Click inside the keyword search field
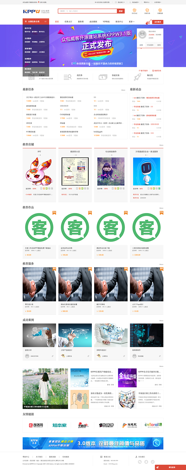Screen dimensions: 186x470 pyautogui.click(x=92, y=11)
